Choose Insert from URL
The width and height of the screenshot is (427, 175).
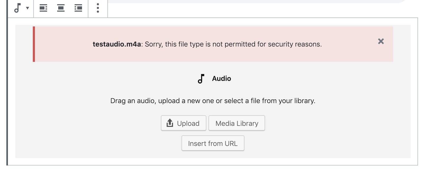coord(213,143)
